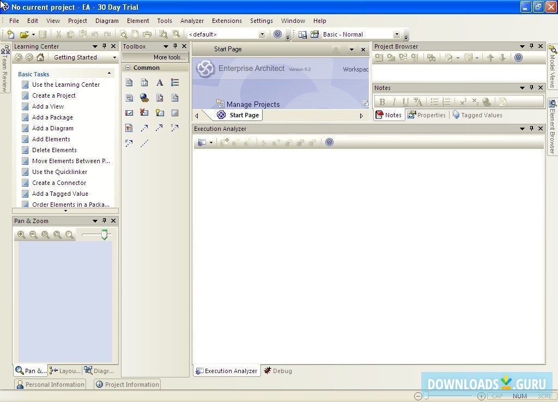
Task: Click the More tools... button
Action: pyautogui.click(x=155, y=57)
